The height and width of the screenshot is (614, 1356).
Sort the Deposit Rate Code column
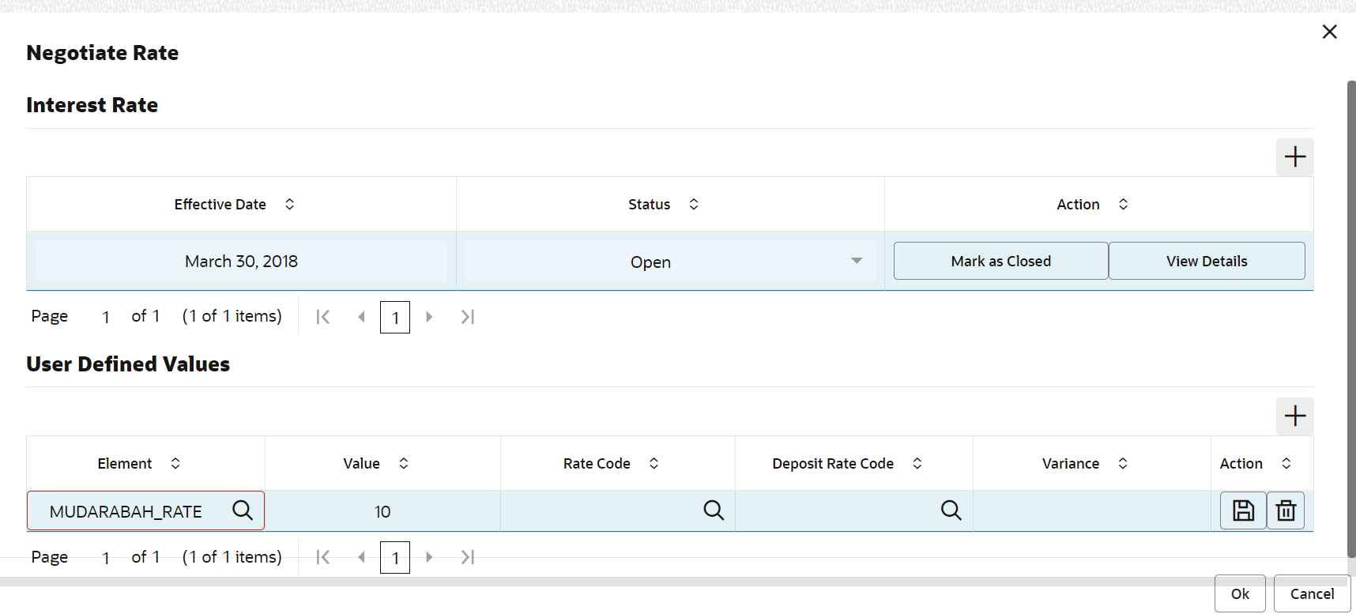coord(917,464)
